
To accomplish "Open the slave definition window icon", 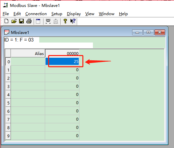I will pyautogui.click(x=38, y=21).
